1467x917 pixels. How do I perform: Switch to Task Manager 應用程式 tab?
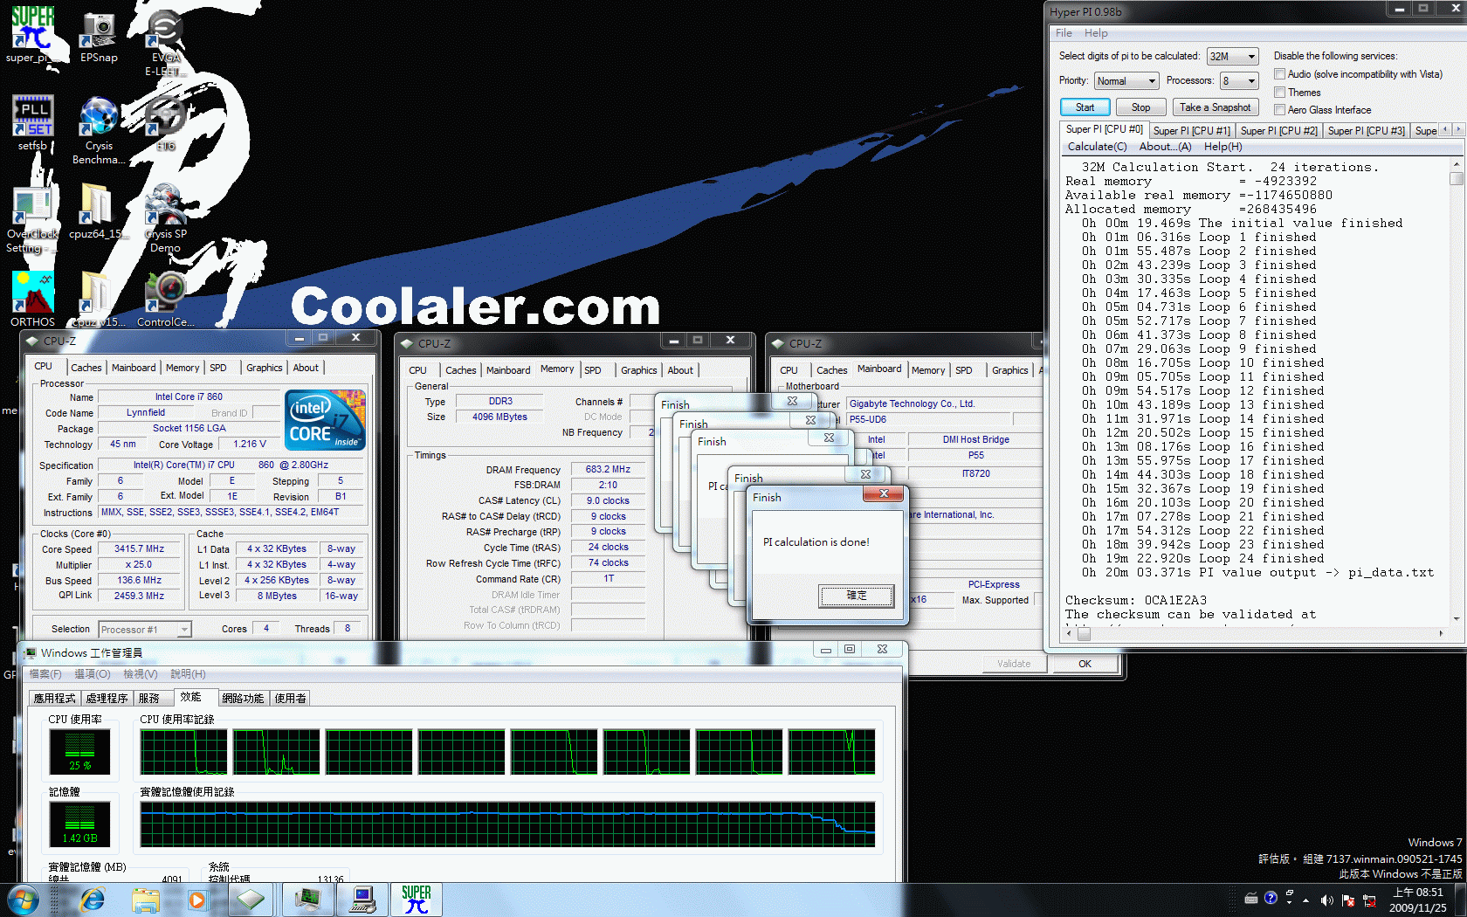tap(54, 698)
